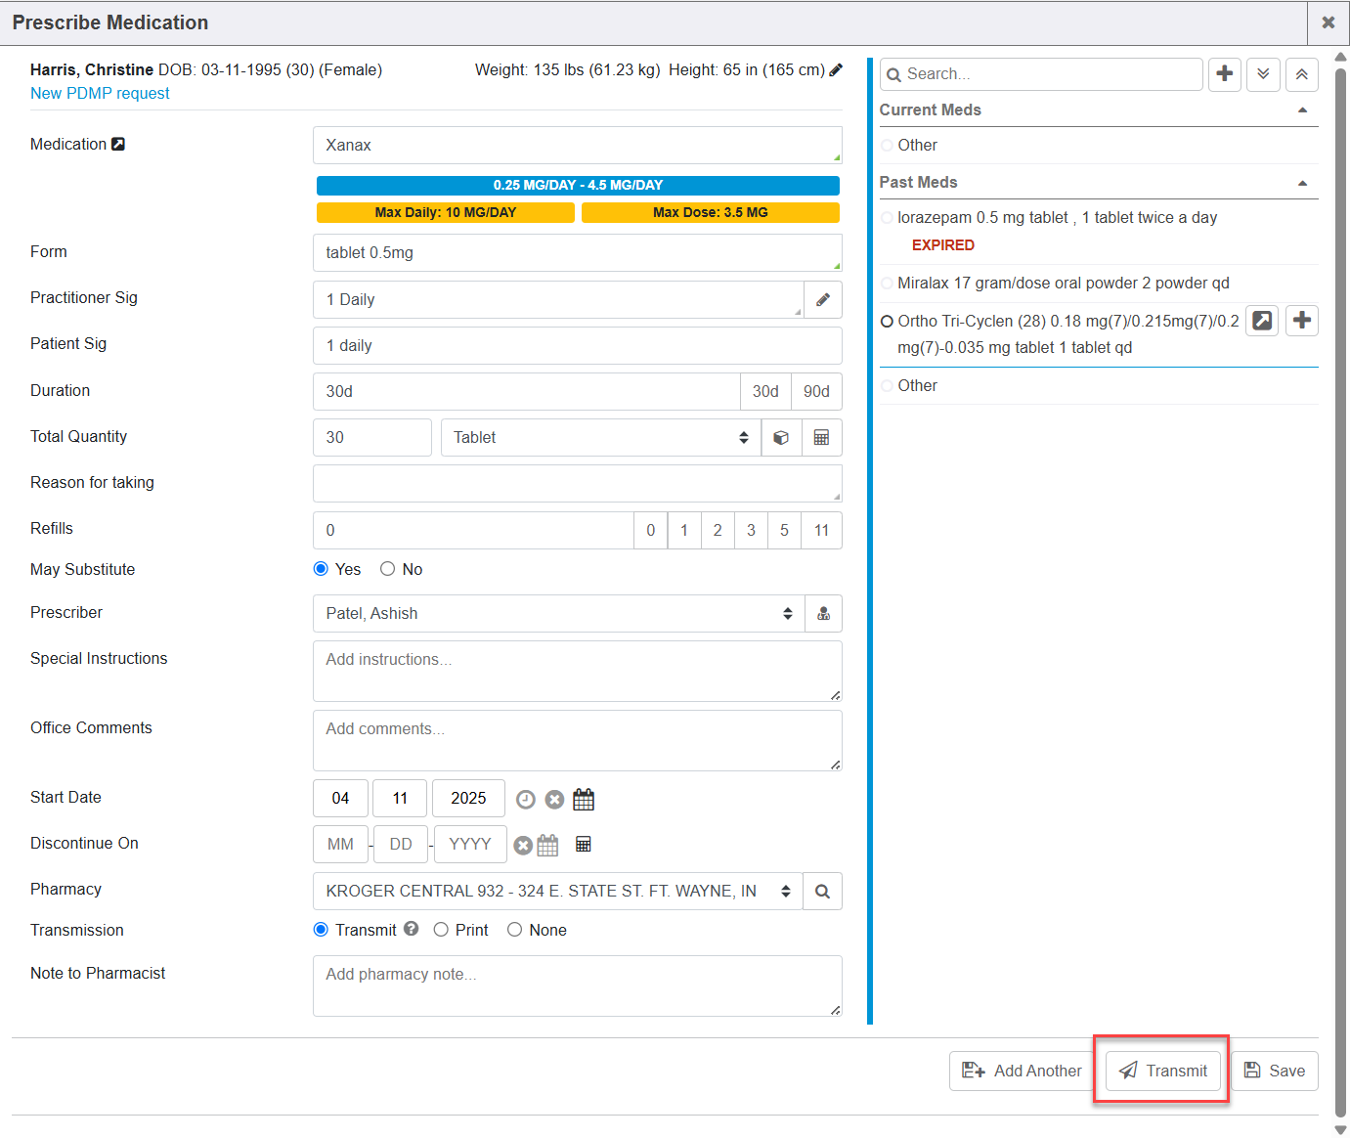Open the New PDMP request link
Image resolution: width=1350 pixels, height=1138 pixels.
point(100,94)
